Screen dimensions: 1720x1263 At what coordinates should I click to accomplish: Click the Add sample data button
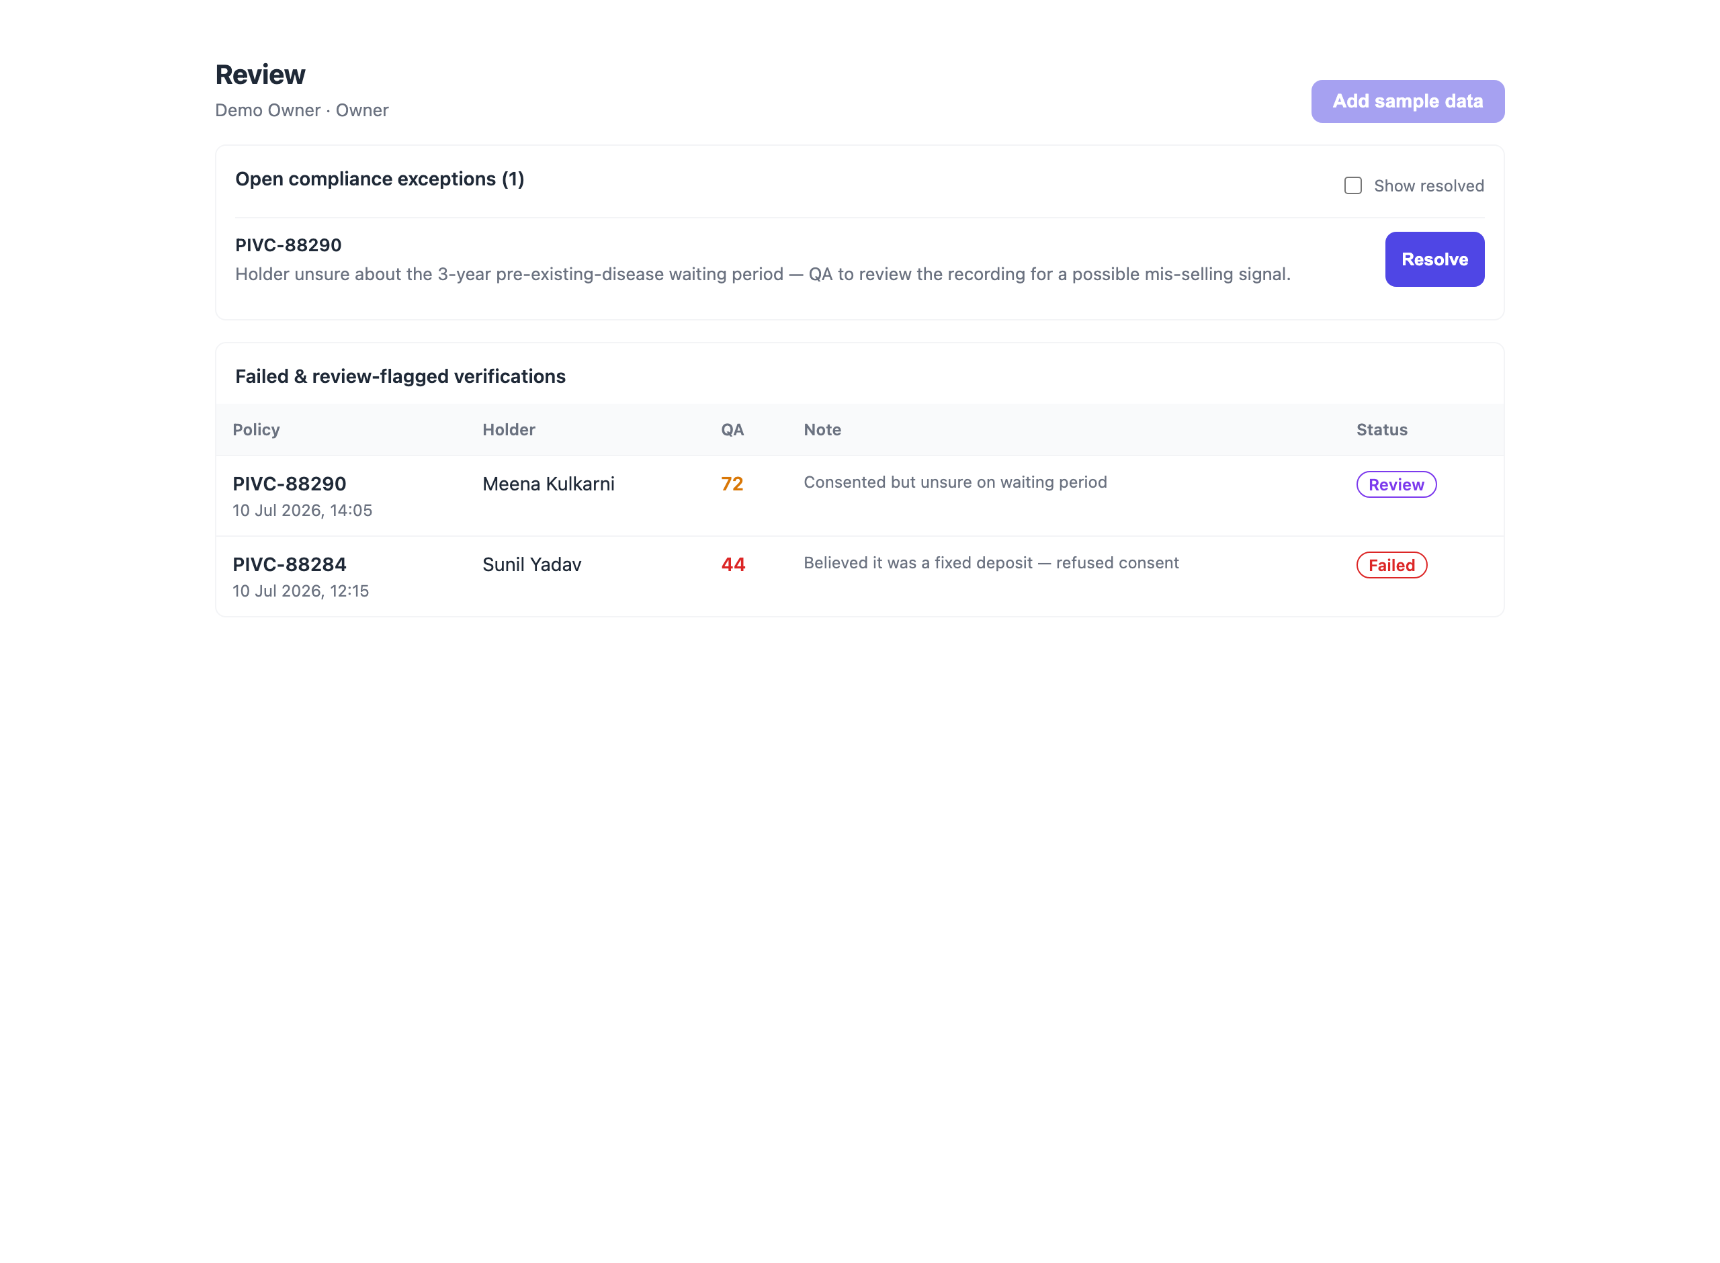(x=1408, y=101)
